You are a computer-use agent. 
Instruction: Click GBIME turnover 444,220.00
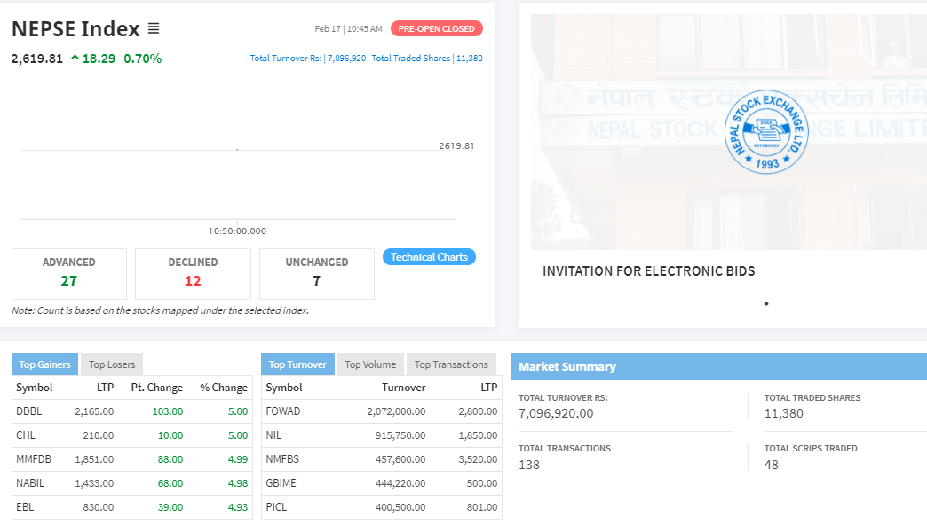tap(400, 483)
